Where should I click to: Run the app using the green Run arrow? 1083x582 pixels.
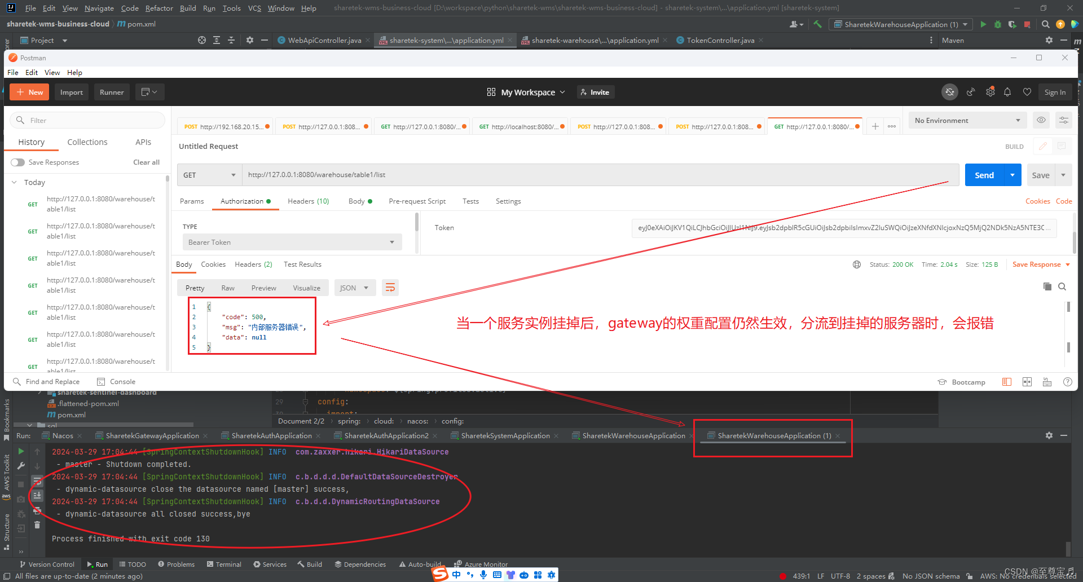tap(983, 24)
